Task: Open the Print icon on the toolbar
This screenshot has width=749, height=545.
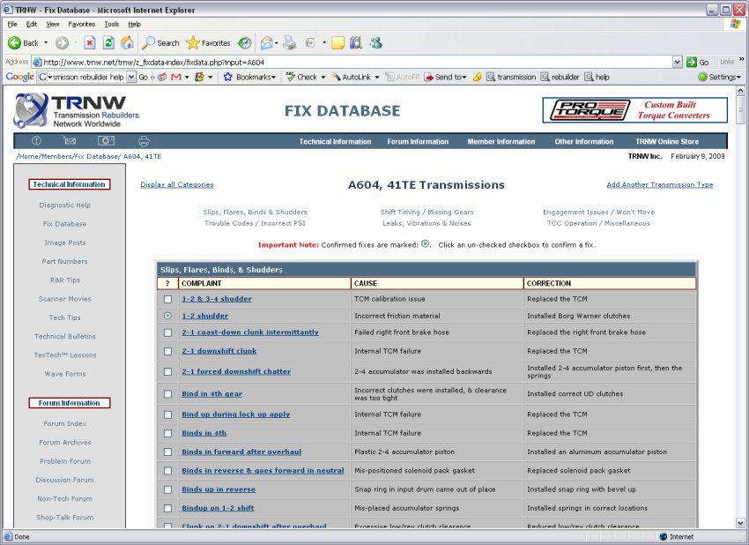Action: (289, 42)
